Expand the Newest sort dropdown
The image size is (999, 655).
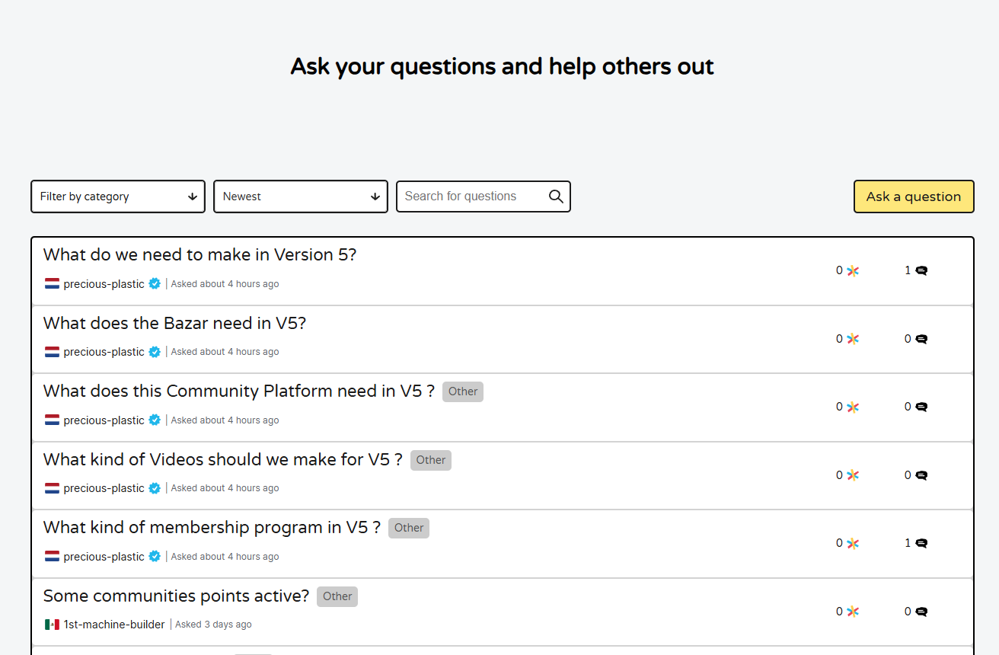coord(301,196)
